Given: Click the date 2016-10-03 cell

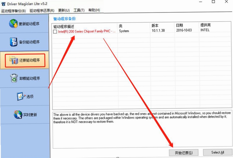Looking at the screenshot, I should point(184,30).
